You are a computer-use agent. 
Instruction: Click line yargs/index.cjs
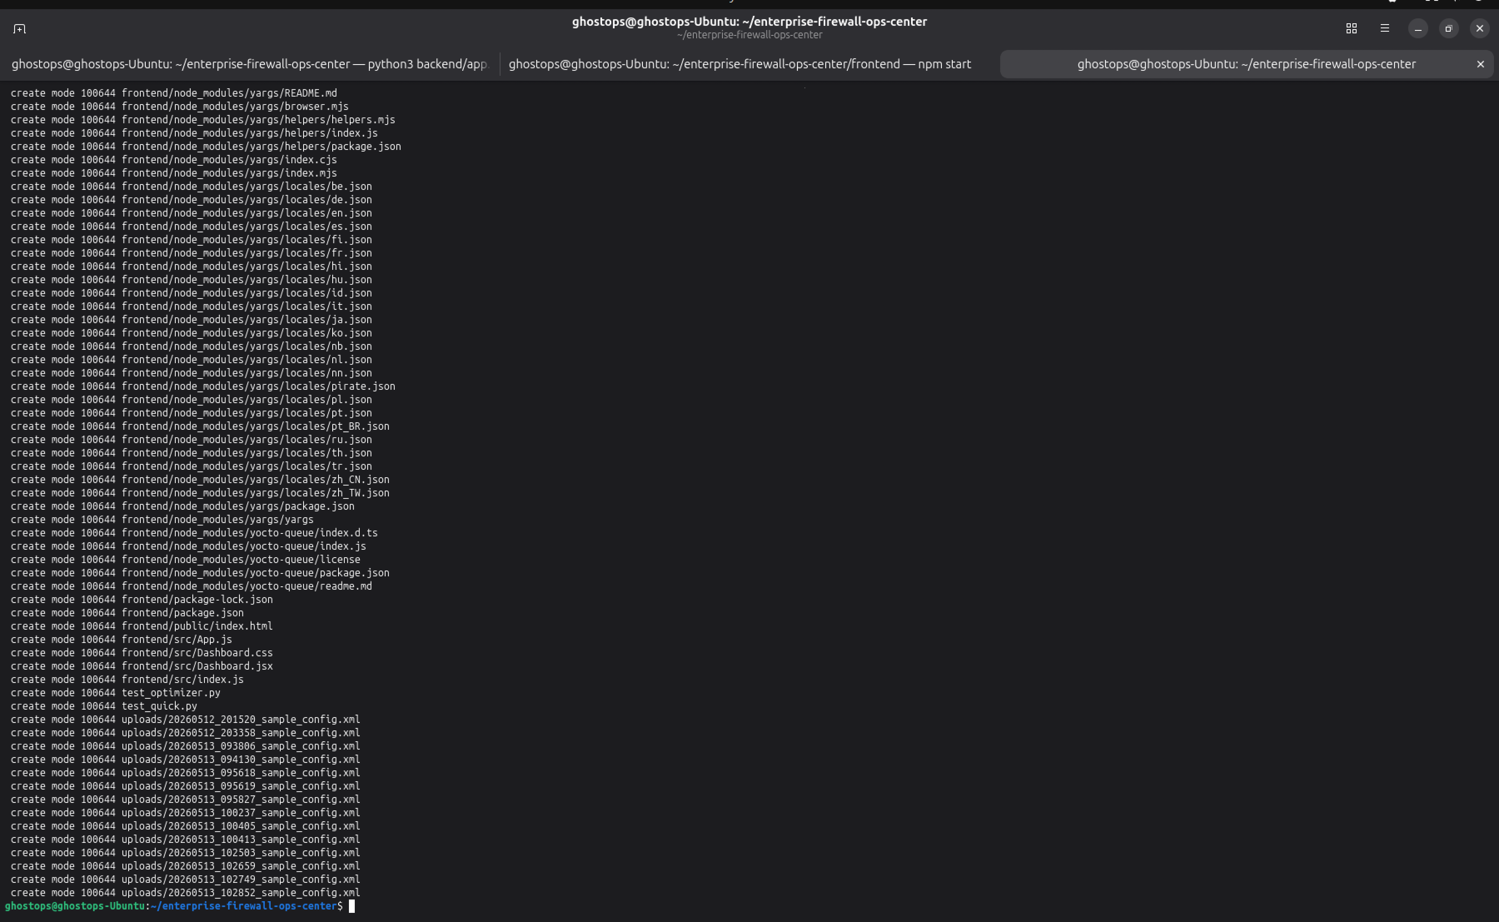pos(174,160)
